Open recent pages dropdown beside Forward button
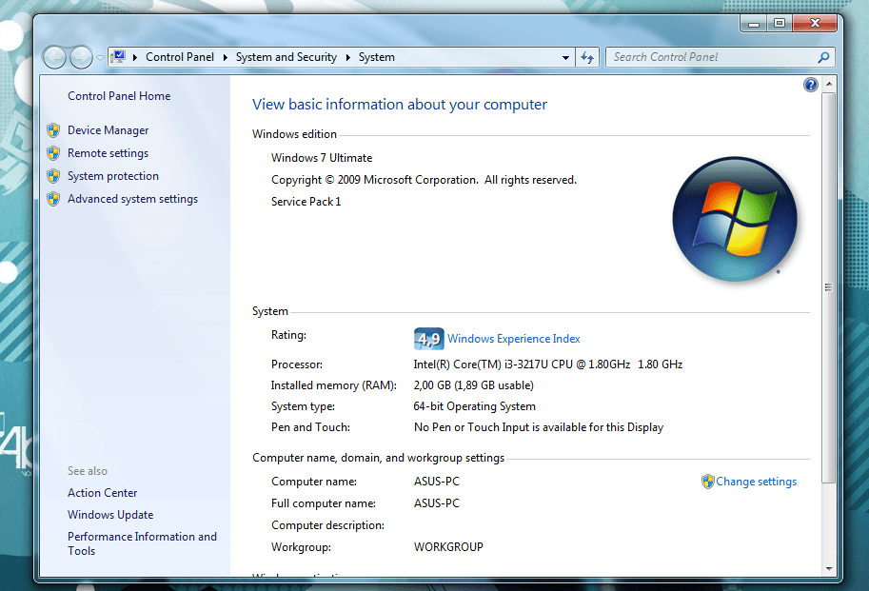The height and width of the screenshot is (591, 869). coord(100,57)
